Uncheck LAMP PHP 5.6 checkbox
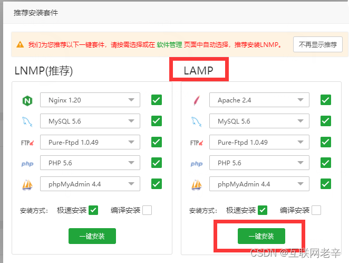 326,163
